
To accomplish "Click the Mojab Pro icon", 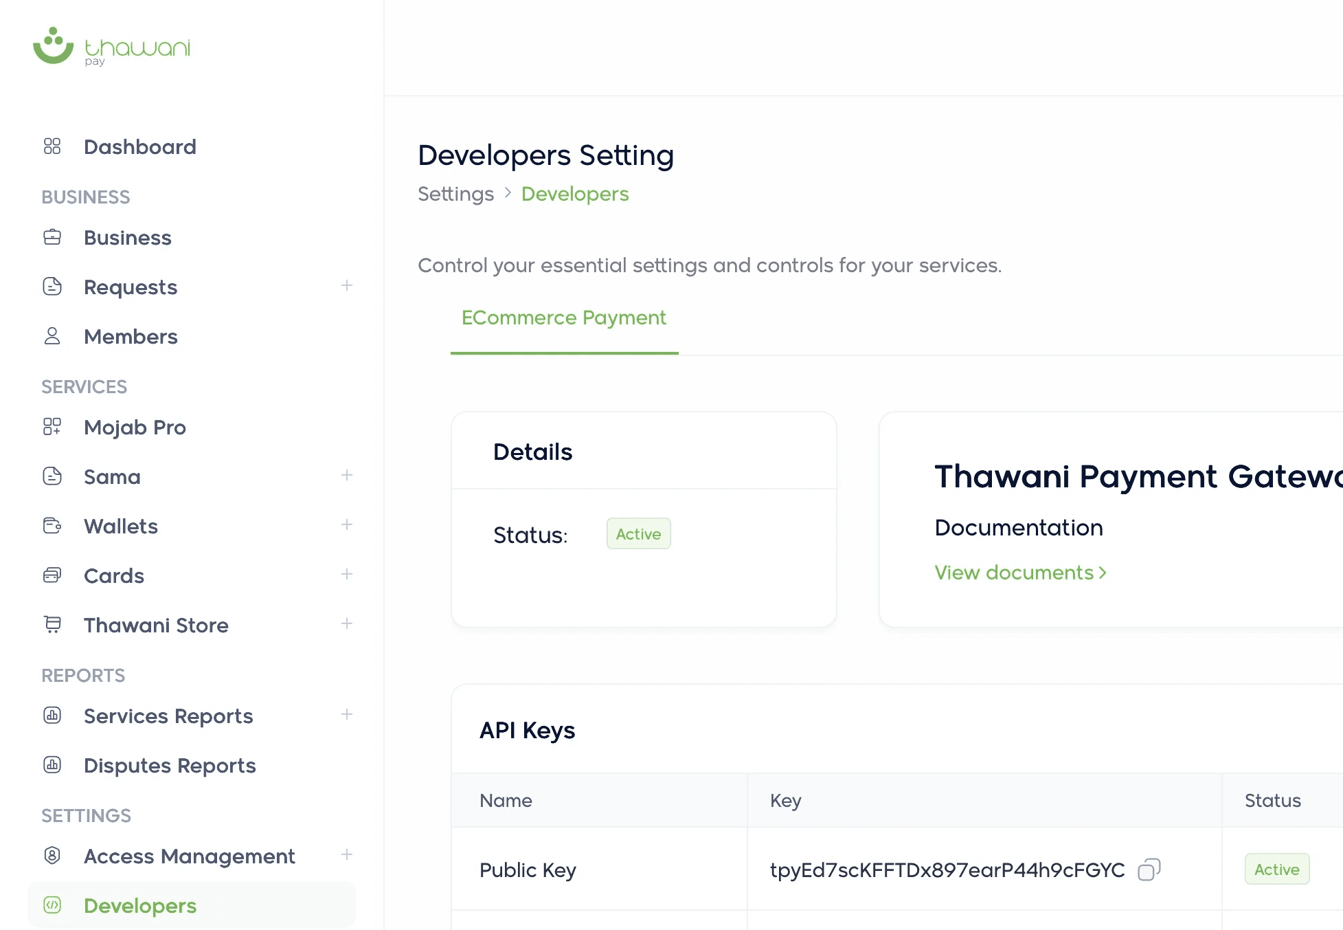I will 52,427.
